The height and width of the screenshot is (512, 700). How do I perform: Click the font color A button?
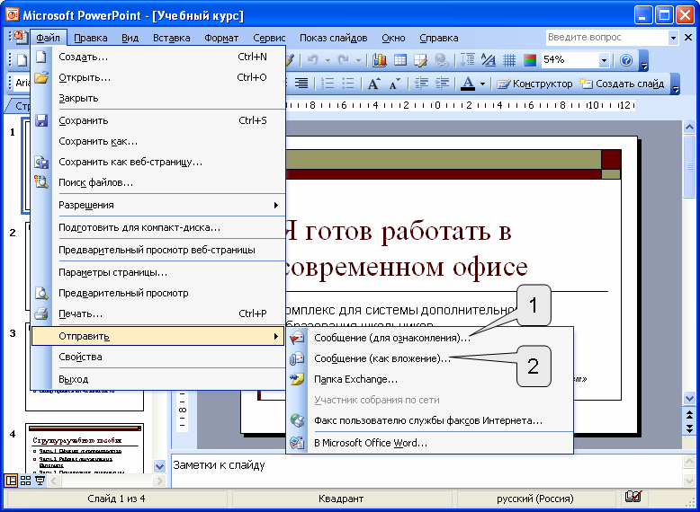(x=467, y=84)
